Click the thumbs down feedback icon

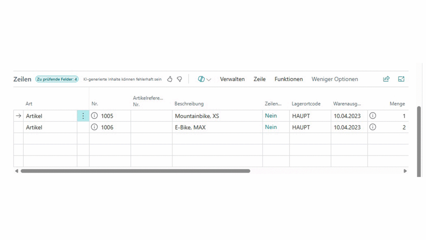coord(179,79)
